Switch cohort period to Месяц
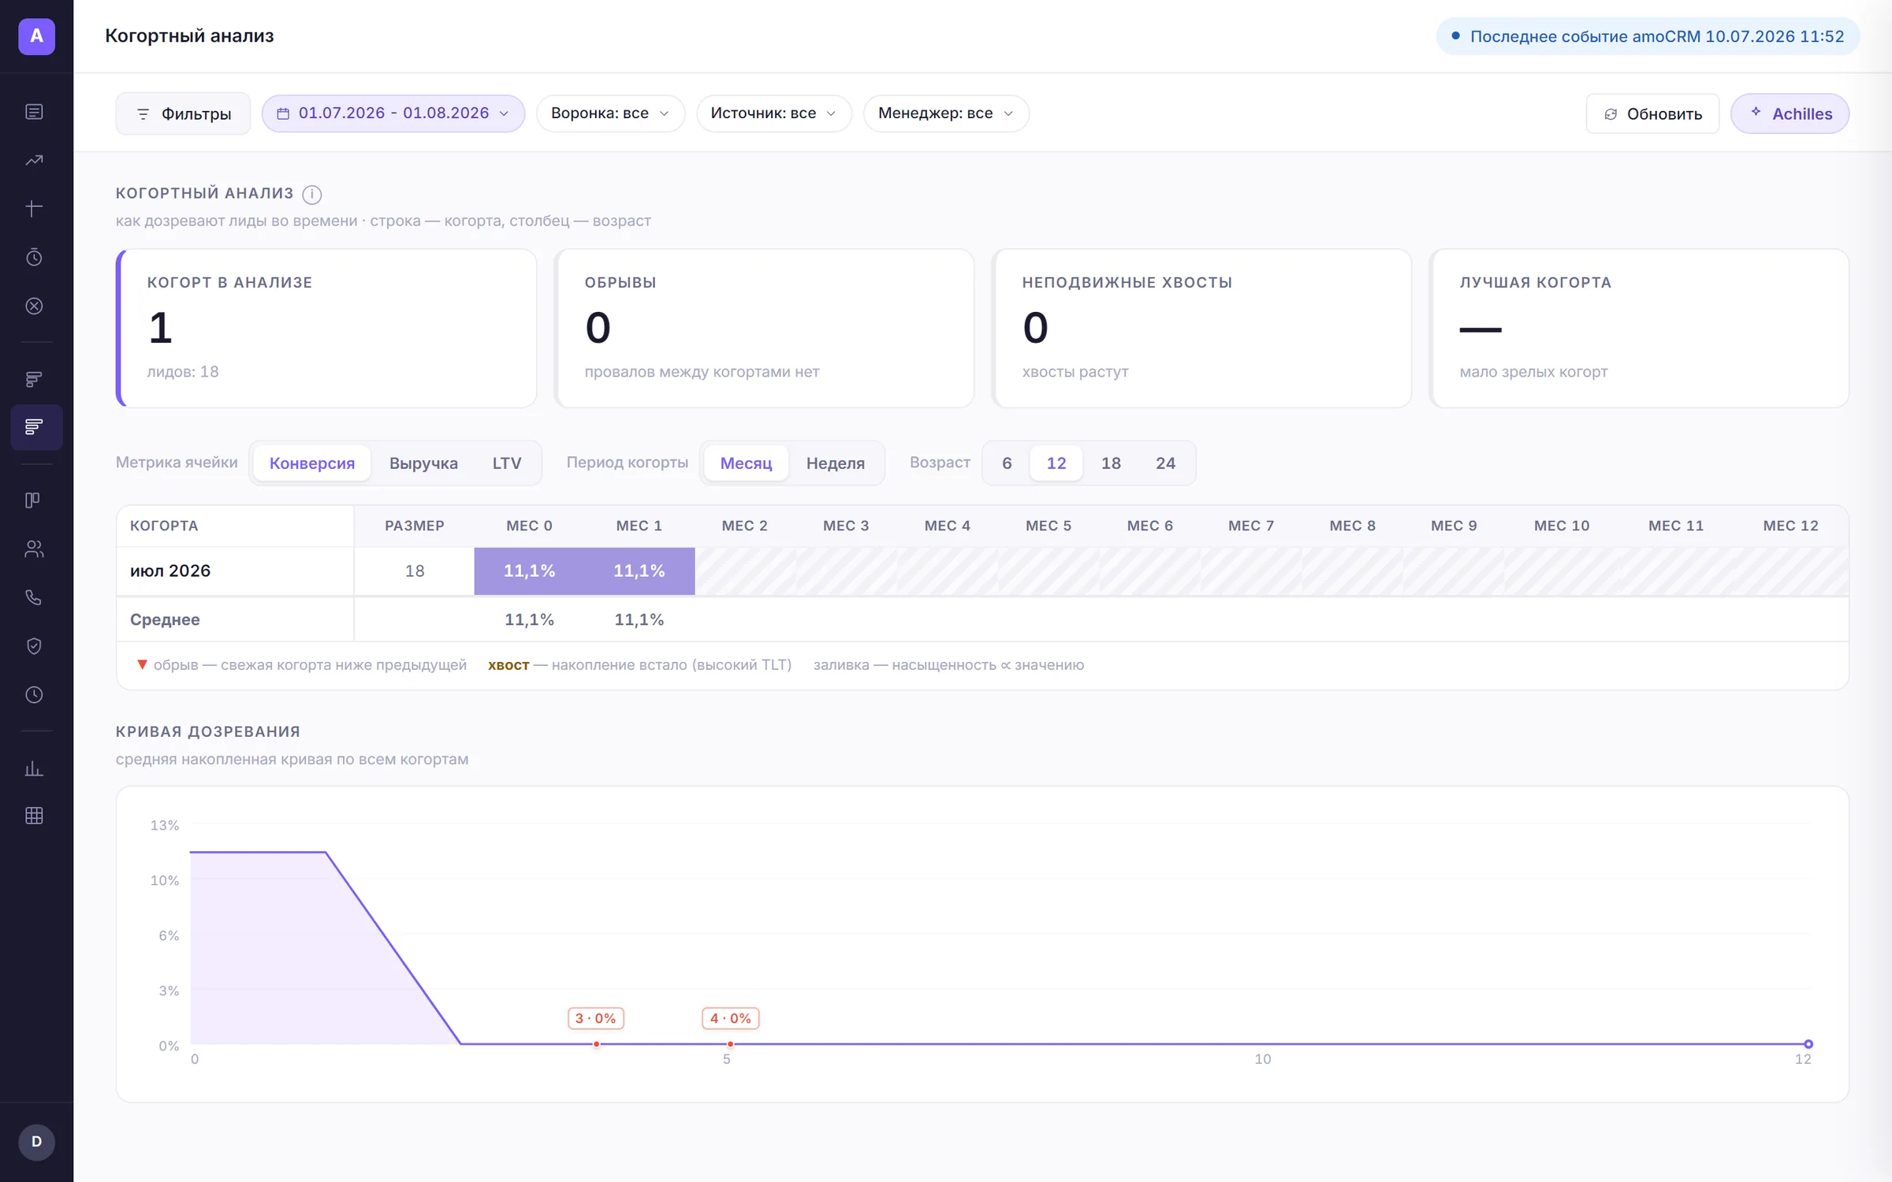Screen dimensions: 1892x1182 click(746, 463)
